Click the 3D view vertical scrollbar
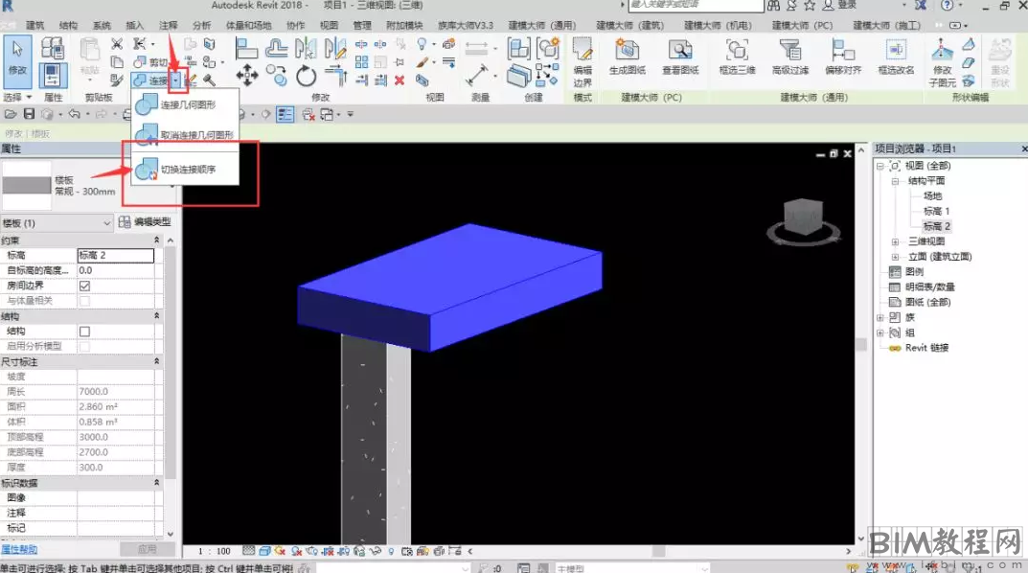 (861, 344)
